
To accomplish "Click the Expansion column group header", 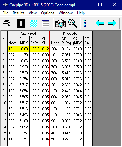I will click(71, 34).
